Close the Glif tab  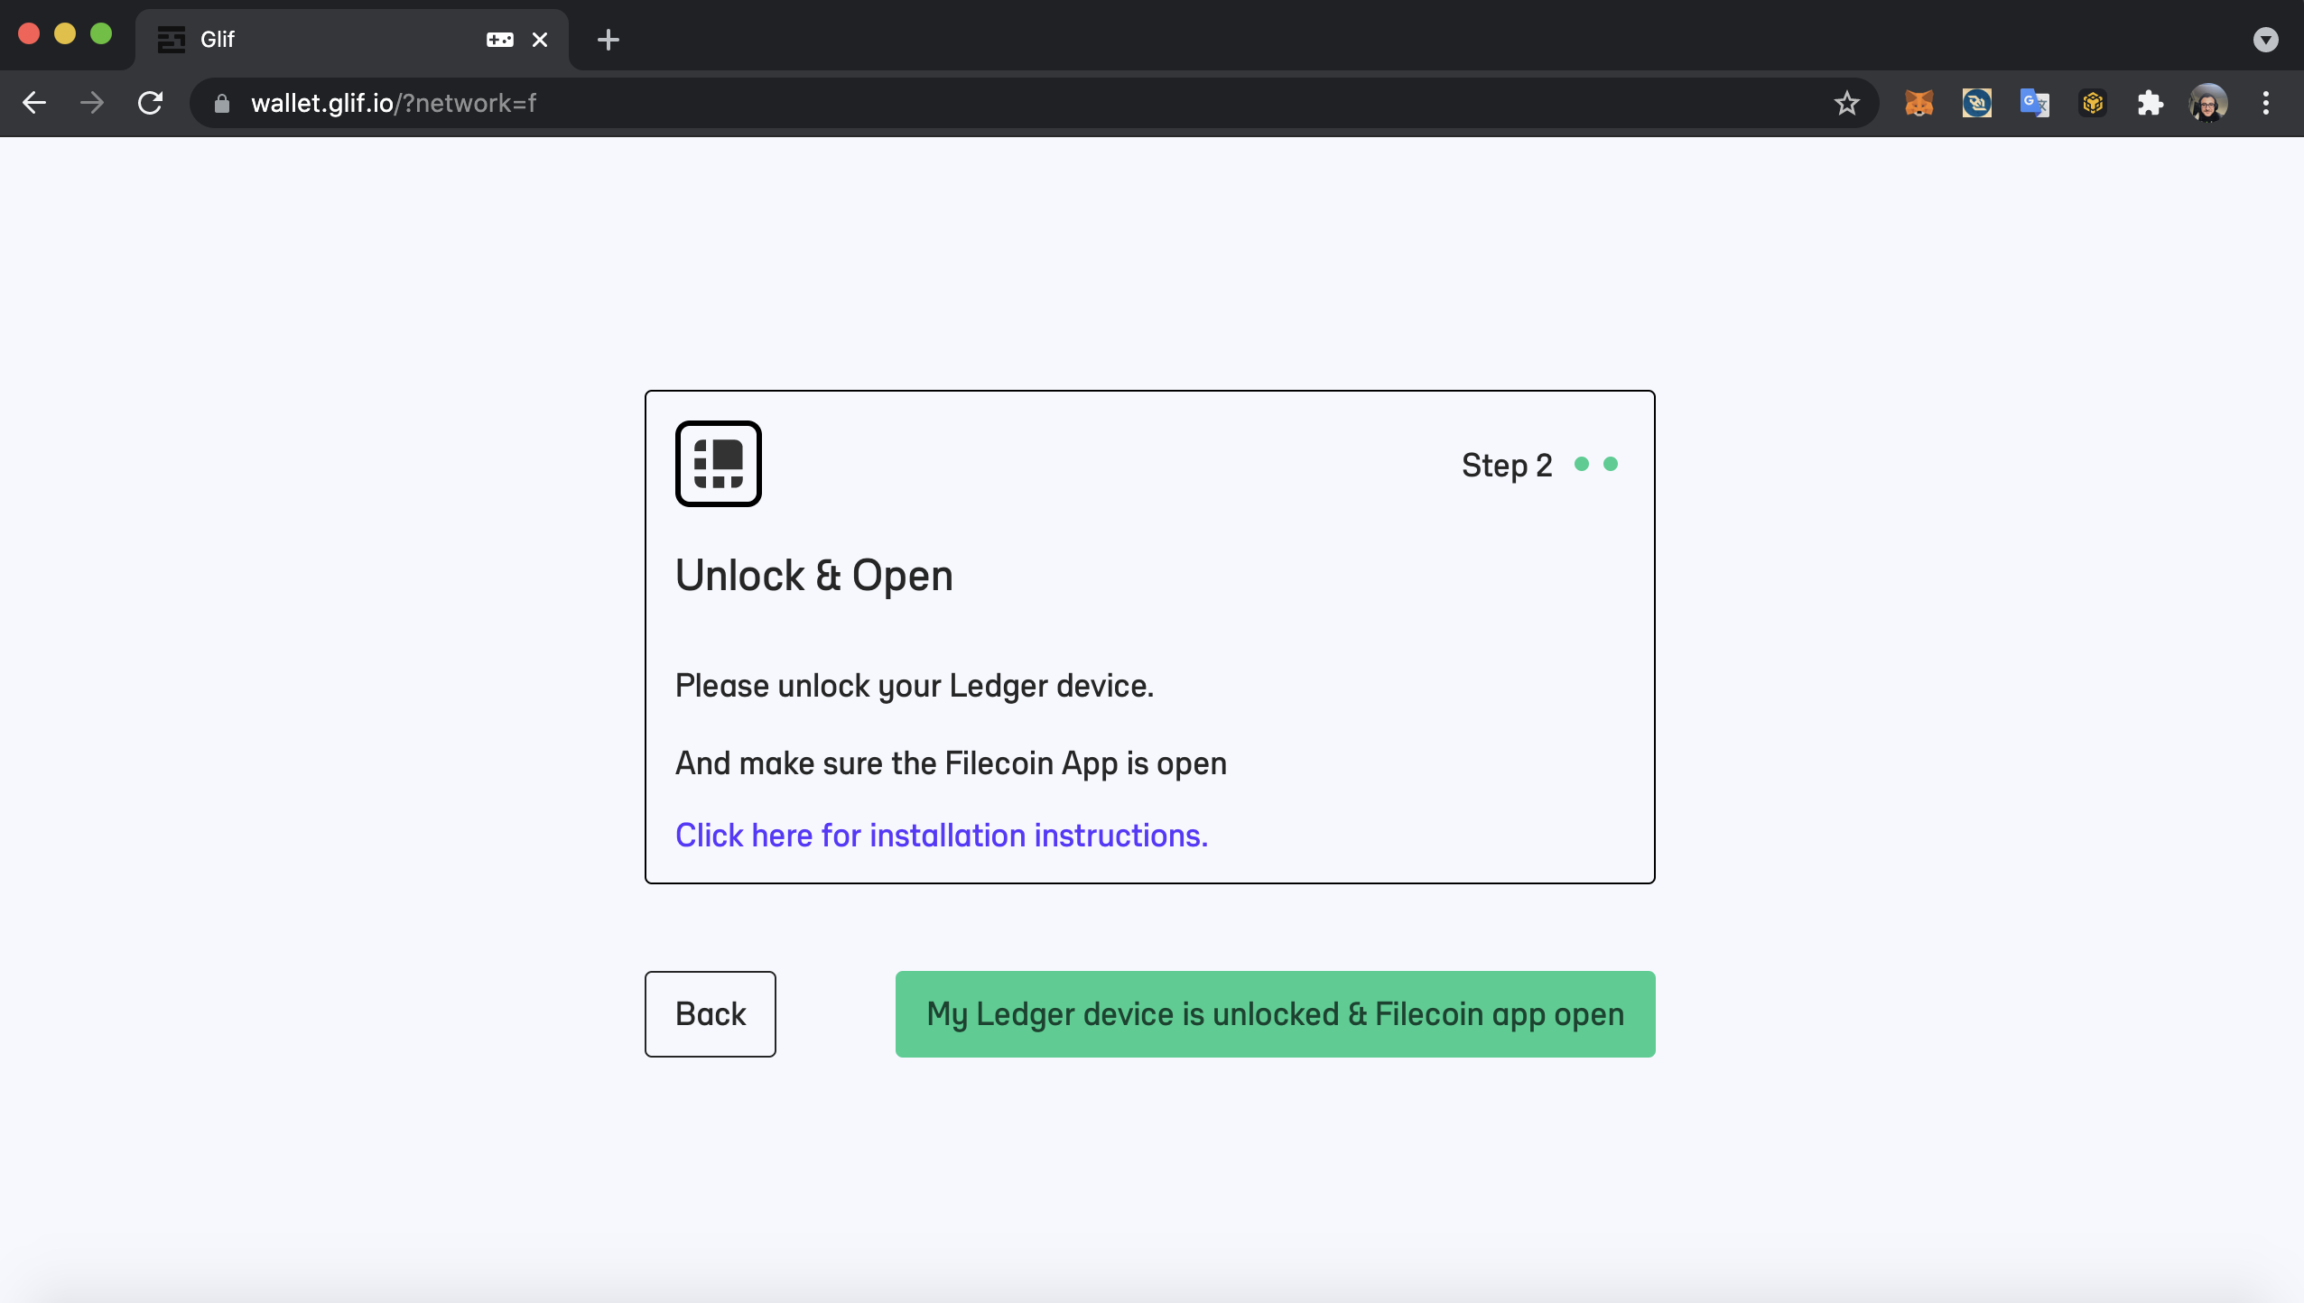(x=540, y=40)
